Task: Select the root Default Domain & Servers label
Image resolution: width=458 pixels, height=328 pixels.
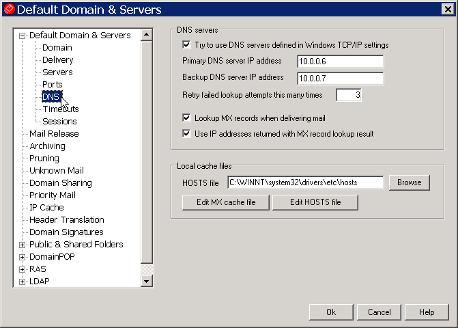Action: click(x=80, y=36)
